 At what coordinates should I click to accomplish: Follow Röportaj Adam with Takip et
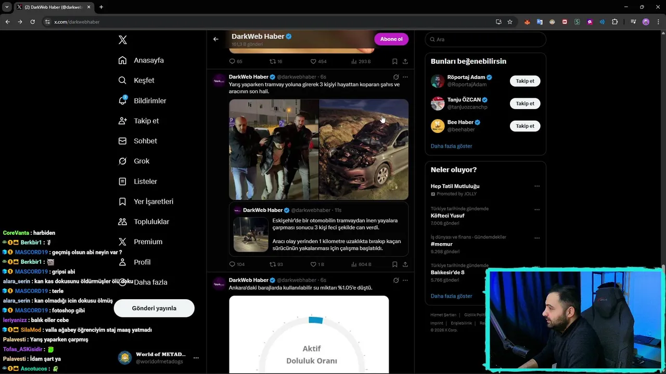coord(525,81)
